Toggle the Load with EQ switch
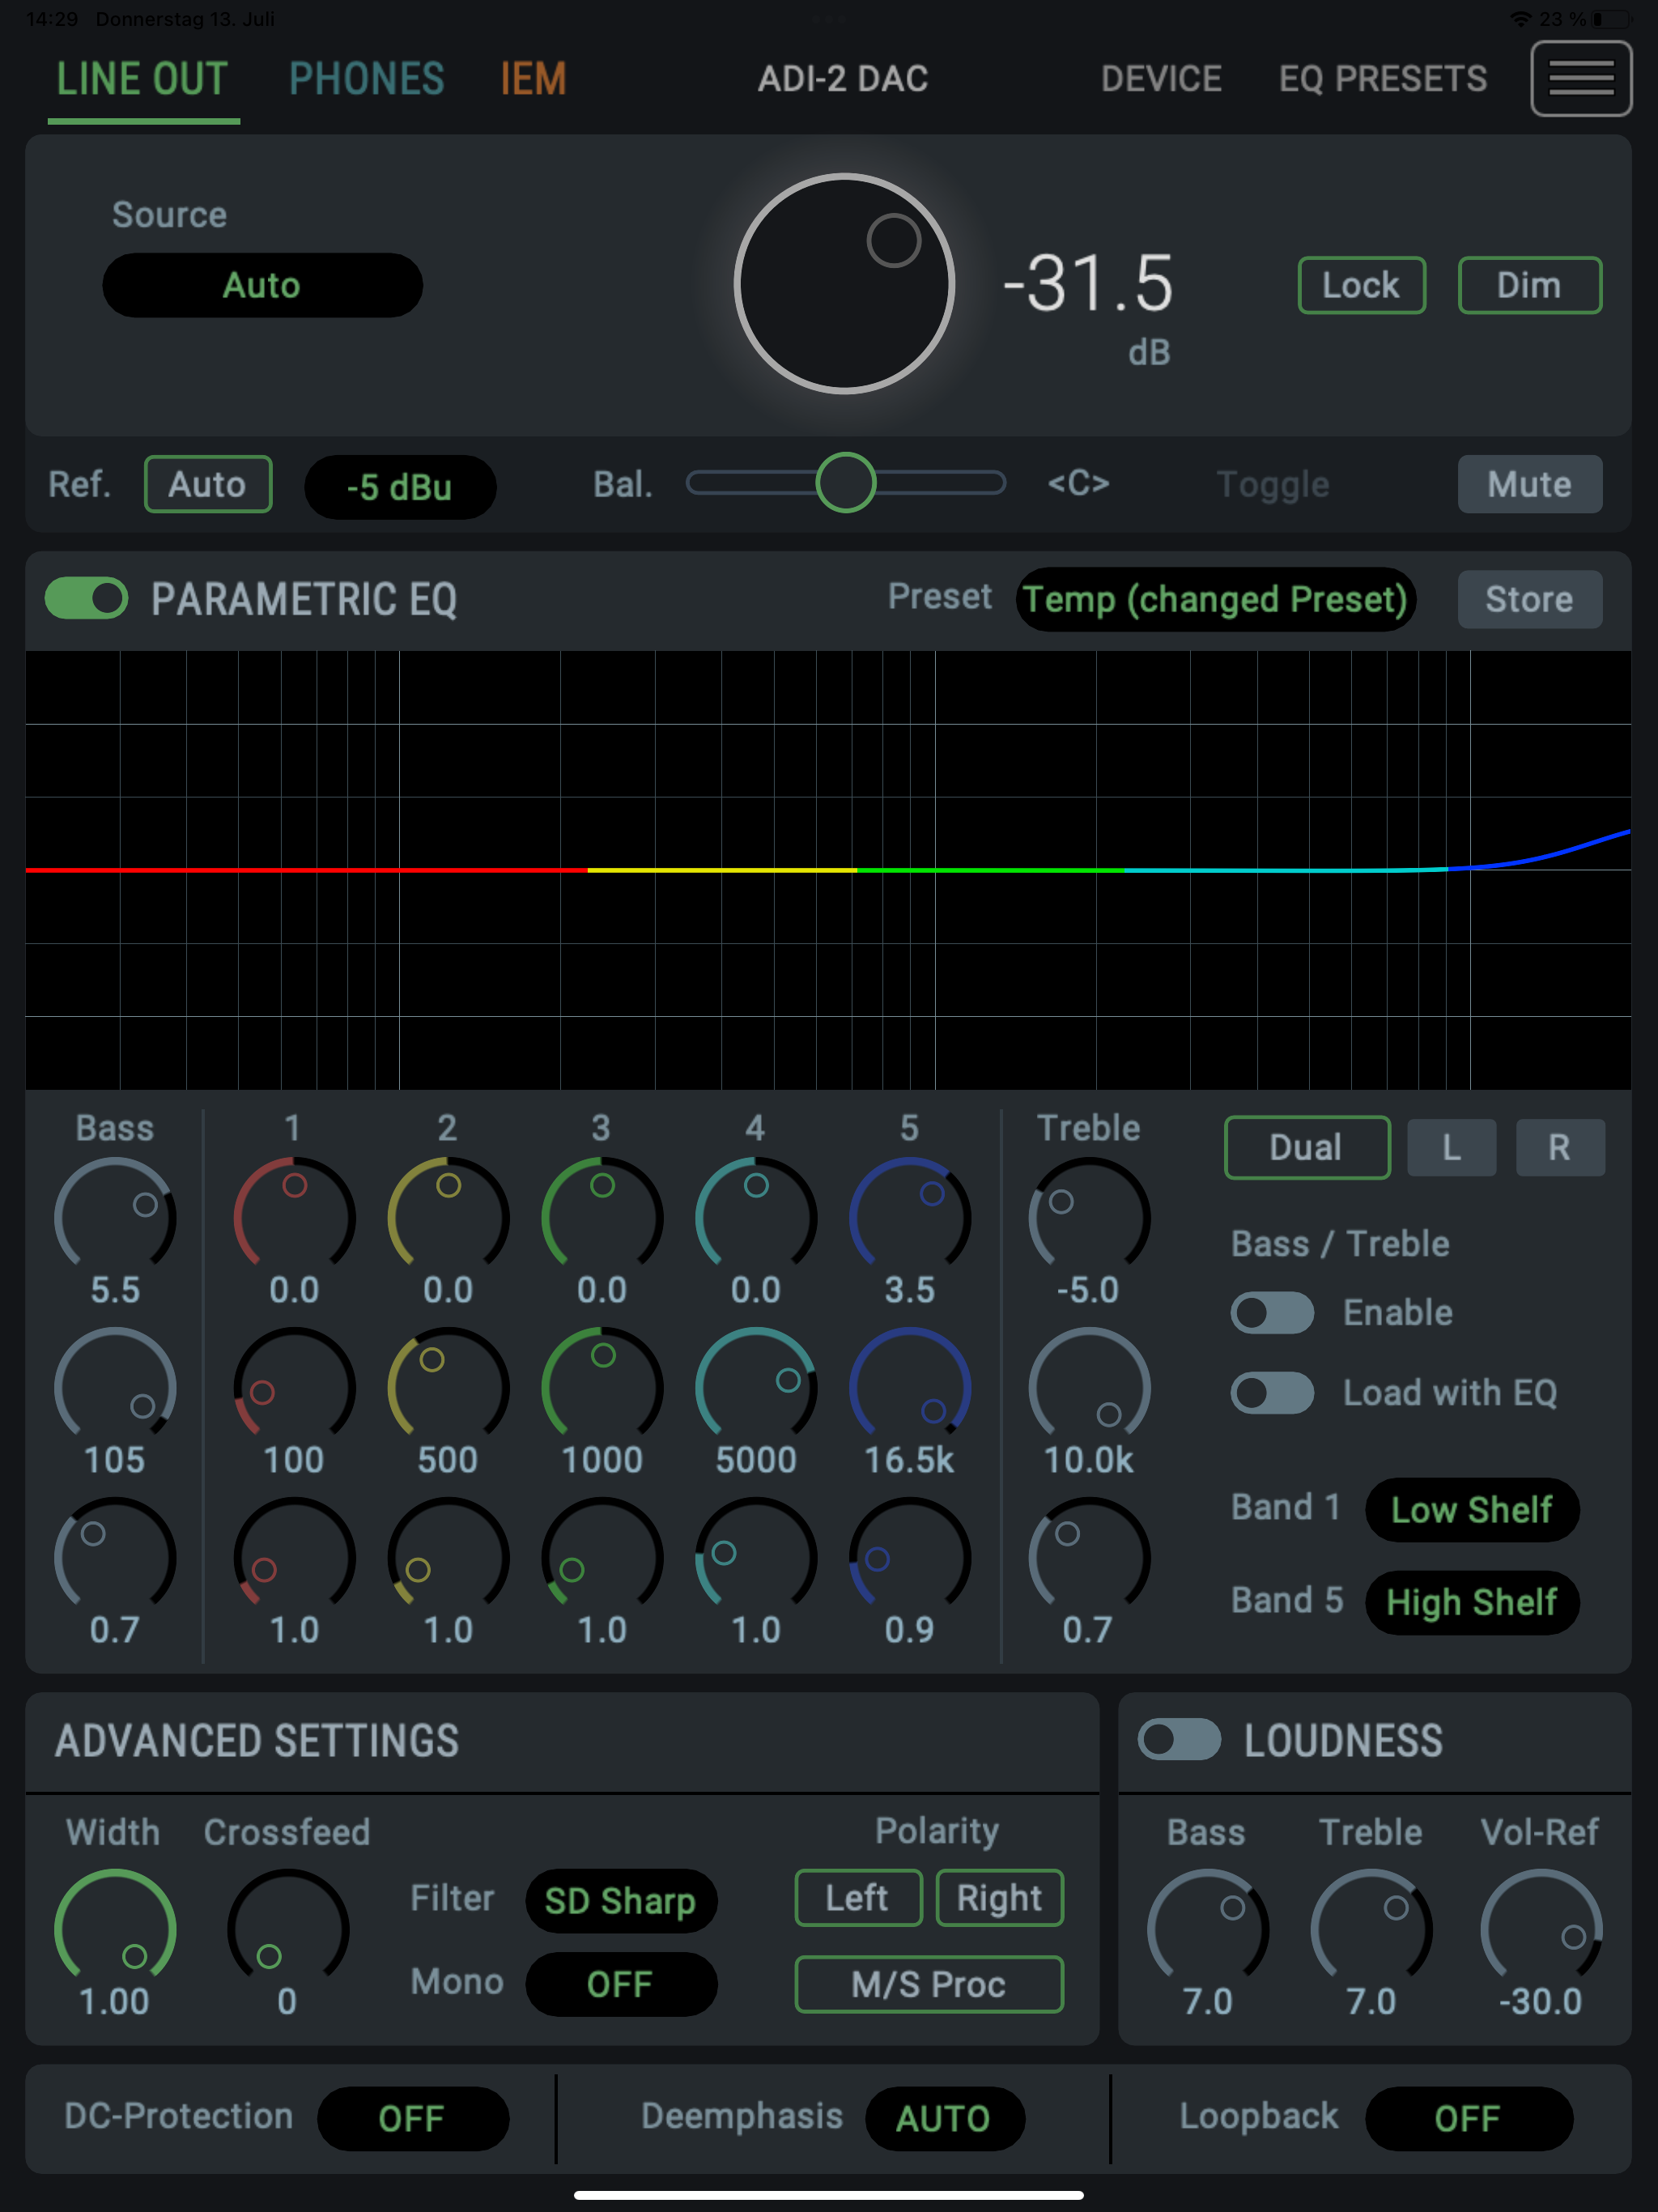The height and width of the screenshot is (2212, 1658). (x=1272, y=1392)
